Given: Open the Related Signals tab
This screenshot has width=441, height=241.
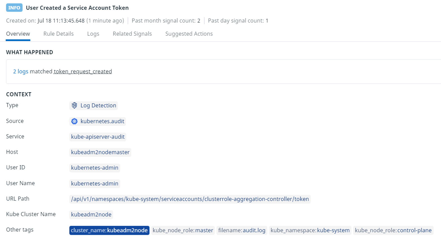Looking at the screenshot, I should (x=132, y=34).
